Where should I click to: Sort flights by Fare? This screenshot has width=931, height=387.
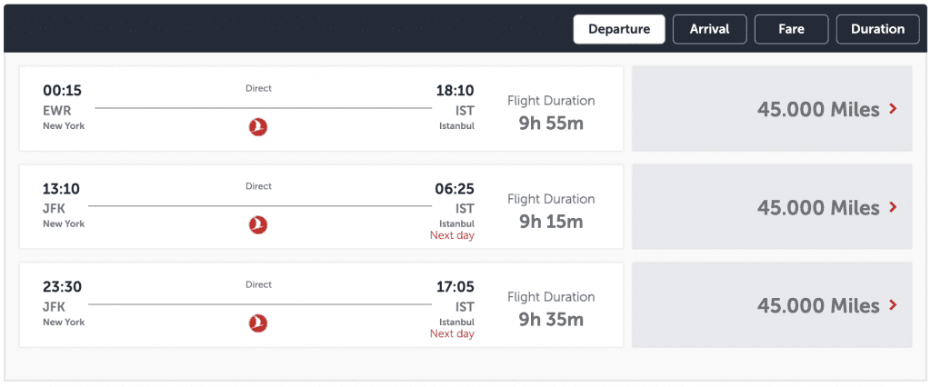pos(792,29)
